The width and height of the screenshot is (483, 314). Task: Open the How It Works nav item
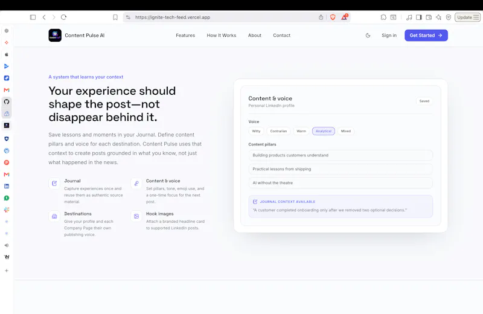pyautogui.click(x=222, y=36)
